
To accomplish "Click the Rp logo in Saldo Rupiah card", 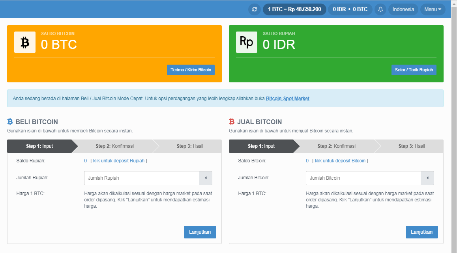I will click(247, 42).
